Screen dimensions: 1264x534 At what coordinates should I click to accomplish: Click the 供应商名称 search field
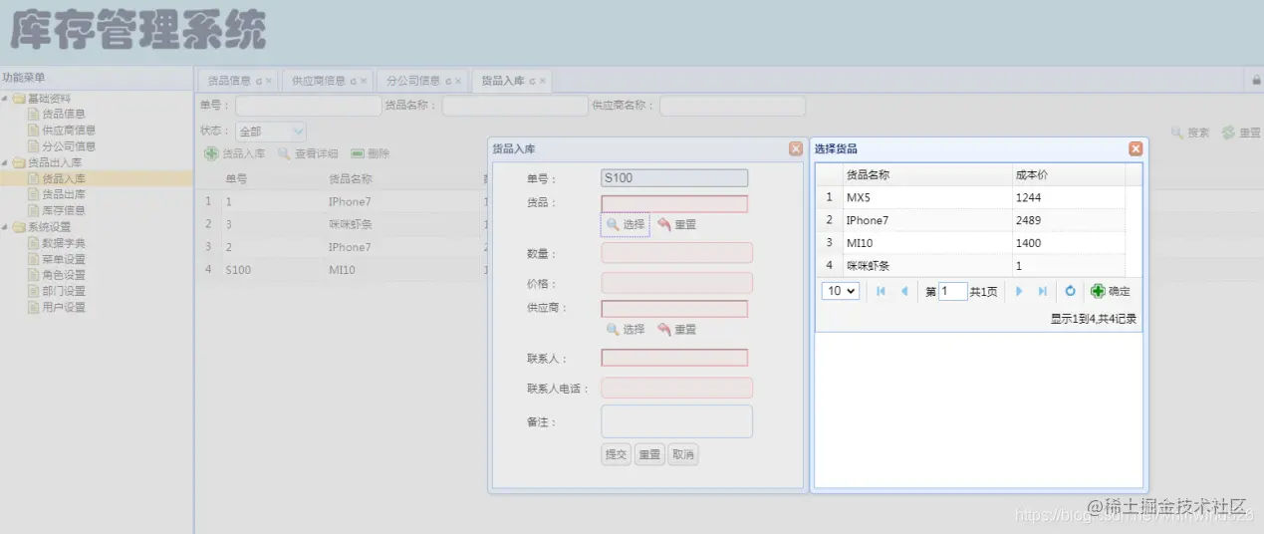point(732,106)
